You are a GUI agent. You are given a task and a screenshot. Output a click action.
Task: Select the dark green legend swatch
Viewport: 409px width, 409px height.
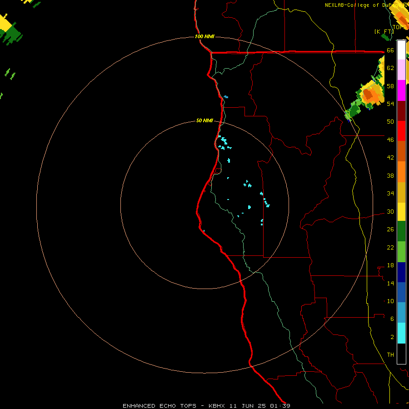click(401, 231)
